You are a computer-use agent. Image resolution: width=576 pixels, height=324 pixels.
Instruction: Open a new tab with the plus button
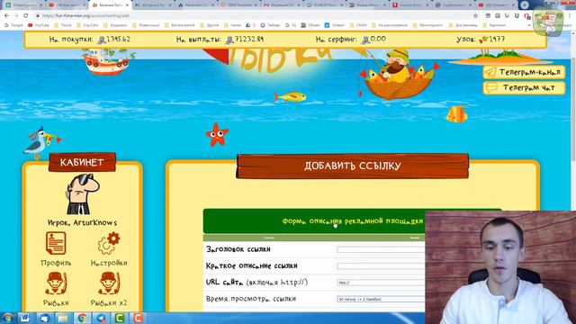point(525,4)
